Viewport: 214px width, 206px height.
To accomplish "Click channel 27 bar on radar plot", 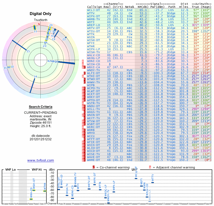I will [66, 62].
